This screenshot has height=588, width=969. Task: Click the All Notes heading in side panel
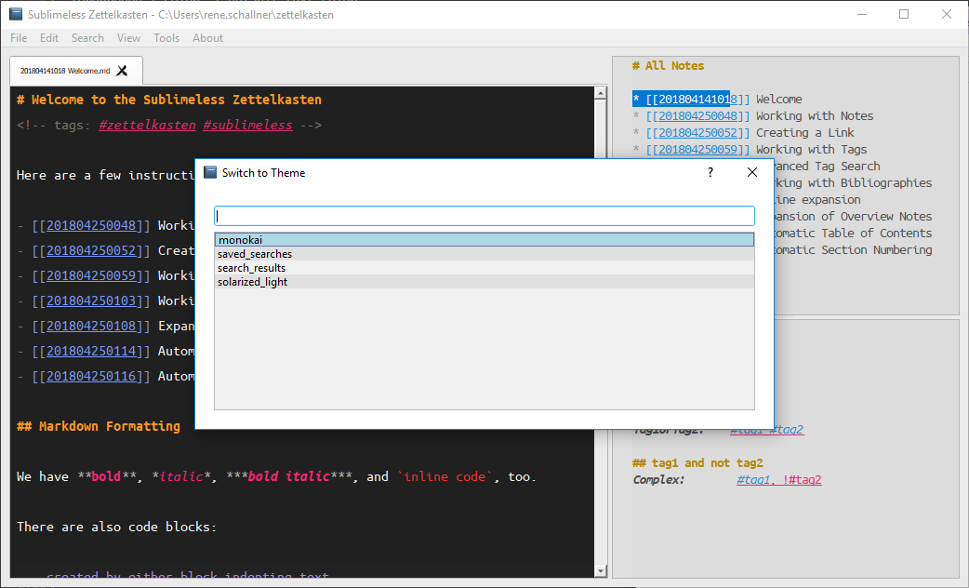pyautogui.click(x=668, y=65)
